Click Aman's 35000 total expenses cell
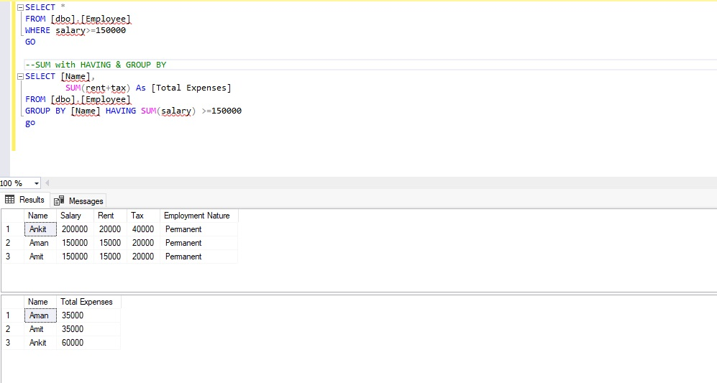The height and width of the screenshot is (383, 717). (88, 315)
